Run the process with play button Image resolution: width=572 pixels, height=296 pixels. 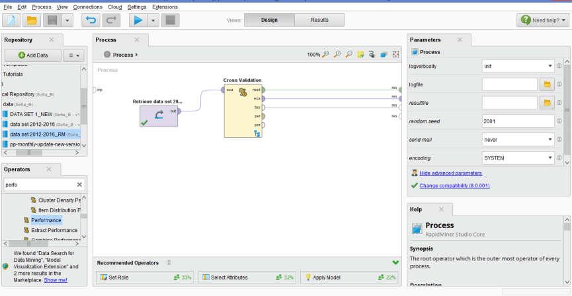pos(138,20)
